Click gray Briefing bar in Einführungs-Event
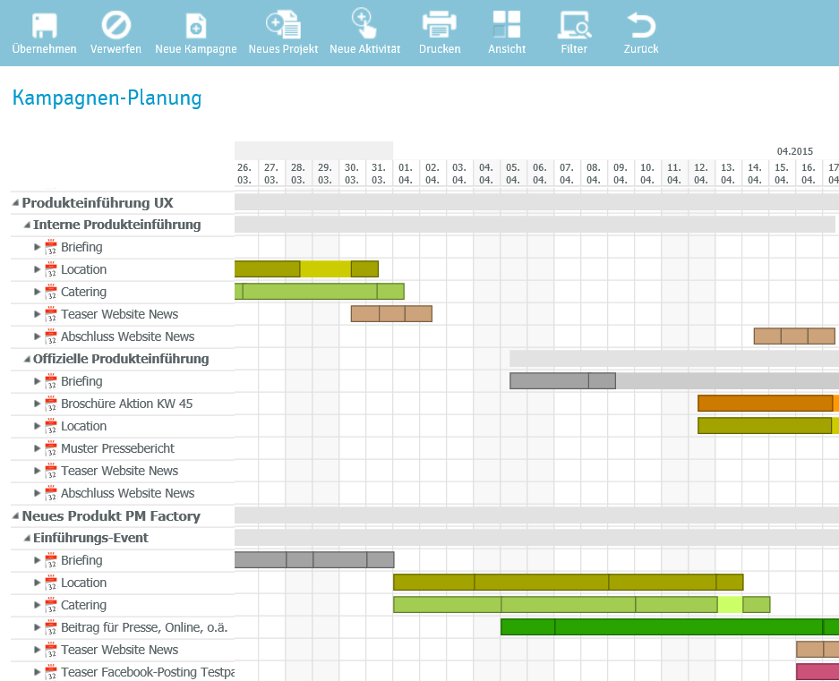The width and height of the screenshot is (839, 681). tap(314, 560)
